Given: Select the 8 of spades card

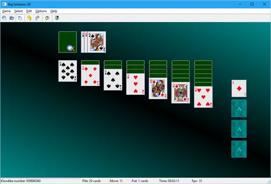Looking at the screenshot, I should 68,71.
